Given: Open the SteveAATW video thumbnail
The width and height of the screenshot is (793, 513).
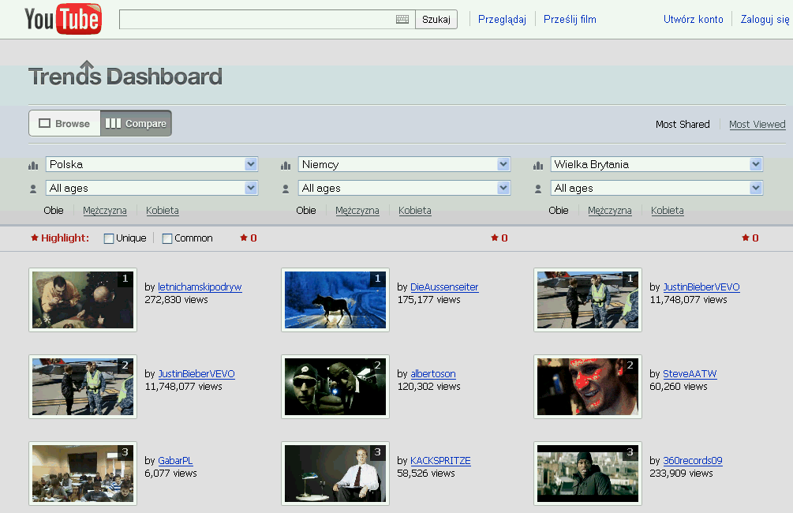Looking at the screenshot, I should click(588, 387).
